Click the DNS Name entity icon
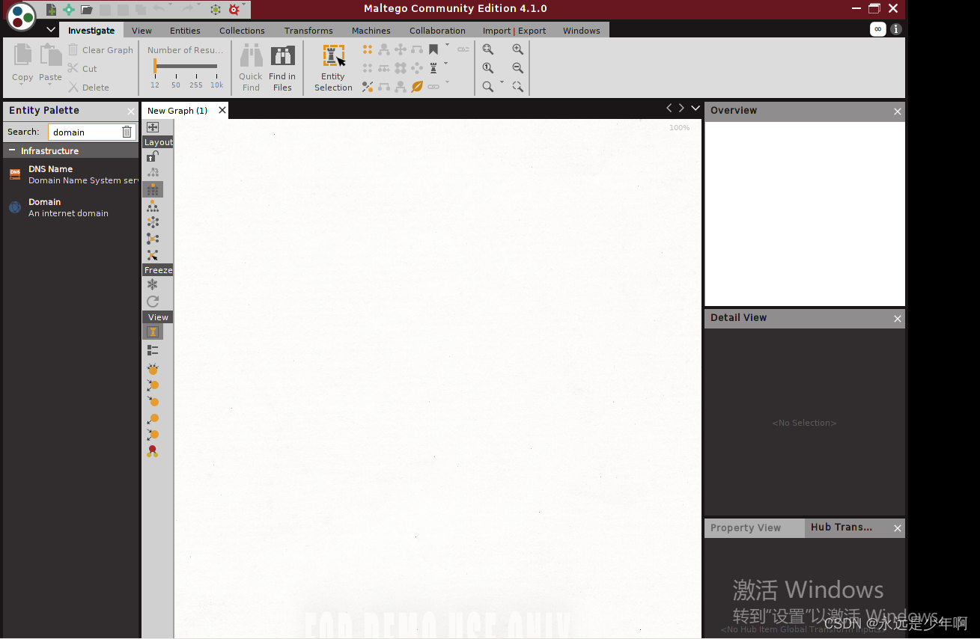Viewport: 980px width, 639px height. (15, 174)
